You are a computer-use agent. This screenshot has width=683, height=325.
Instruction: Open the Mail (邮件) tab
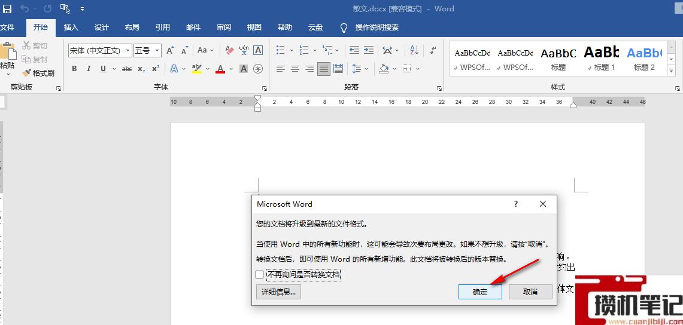click(193, 27)
